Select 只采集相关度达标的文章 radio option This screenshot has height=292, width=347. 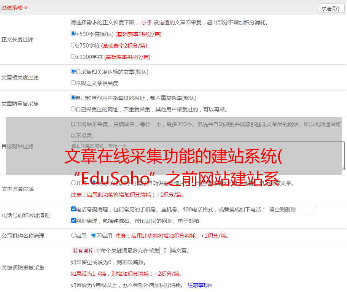(x=73, y=71)
